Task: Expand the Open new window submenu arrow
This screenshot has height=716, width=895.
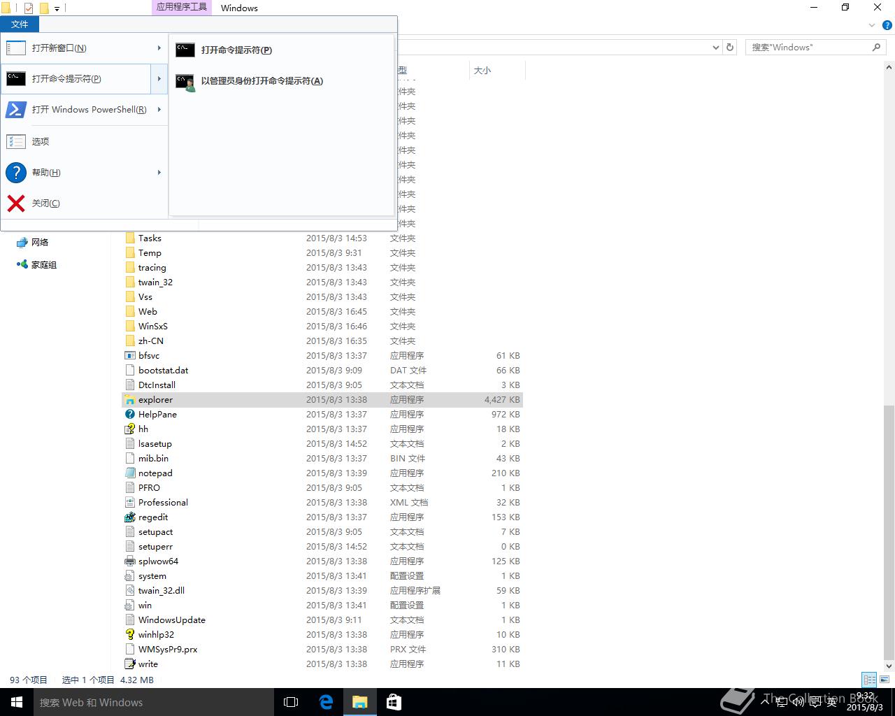Action: click(x=159, y=48)
